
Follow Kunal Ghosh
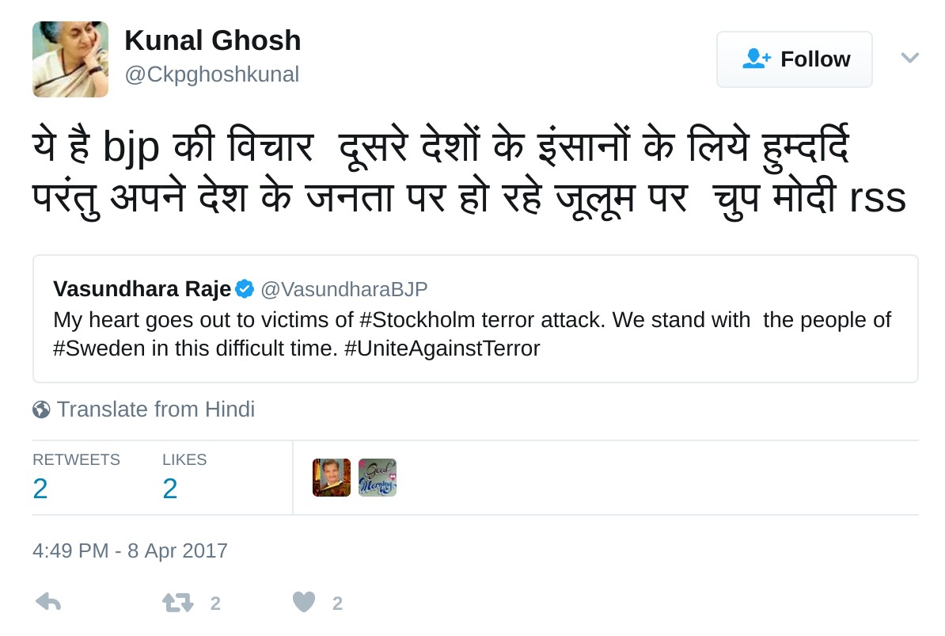[795, 59]
